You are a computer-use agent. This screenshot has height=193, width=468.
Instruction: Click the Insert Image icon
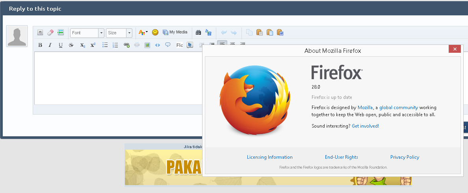147,45
